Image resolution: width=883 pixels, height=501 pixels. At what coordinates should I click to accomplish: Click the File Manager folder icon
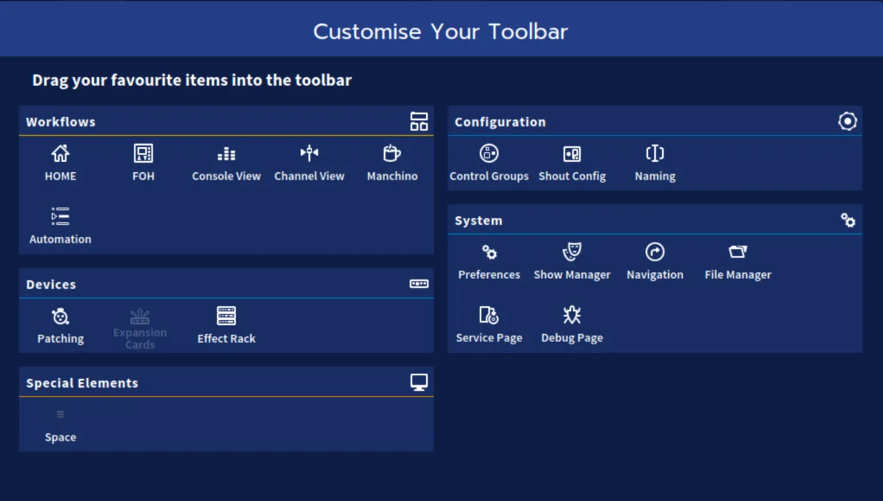point(738,252)
